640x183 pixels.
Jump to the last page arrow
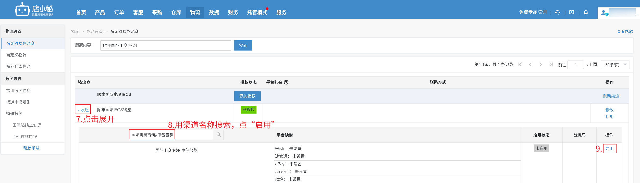point(551,65)
